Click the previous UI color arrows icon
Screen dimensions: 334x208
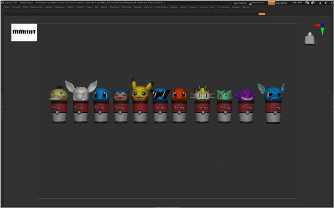294,3
